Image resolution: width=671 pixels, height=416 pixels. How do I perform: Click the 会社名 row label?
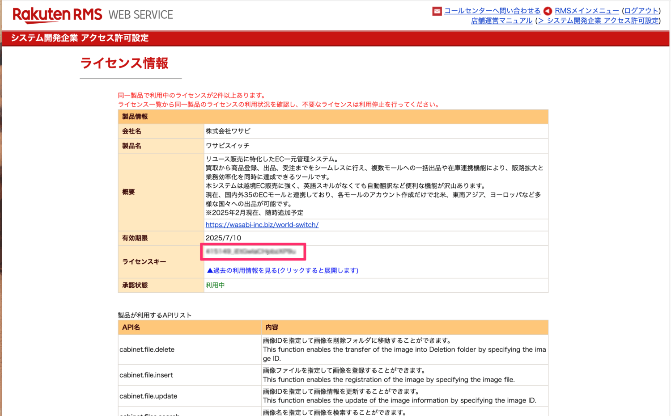click(x=132, y=131)
